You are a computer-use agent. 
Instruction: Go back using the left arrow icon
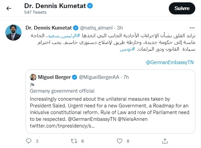click(x=9, y=8)
